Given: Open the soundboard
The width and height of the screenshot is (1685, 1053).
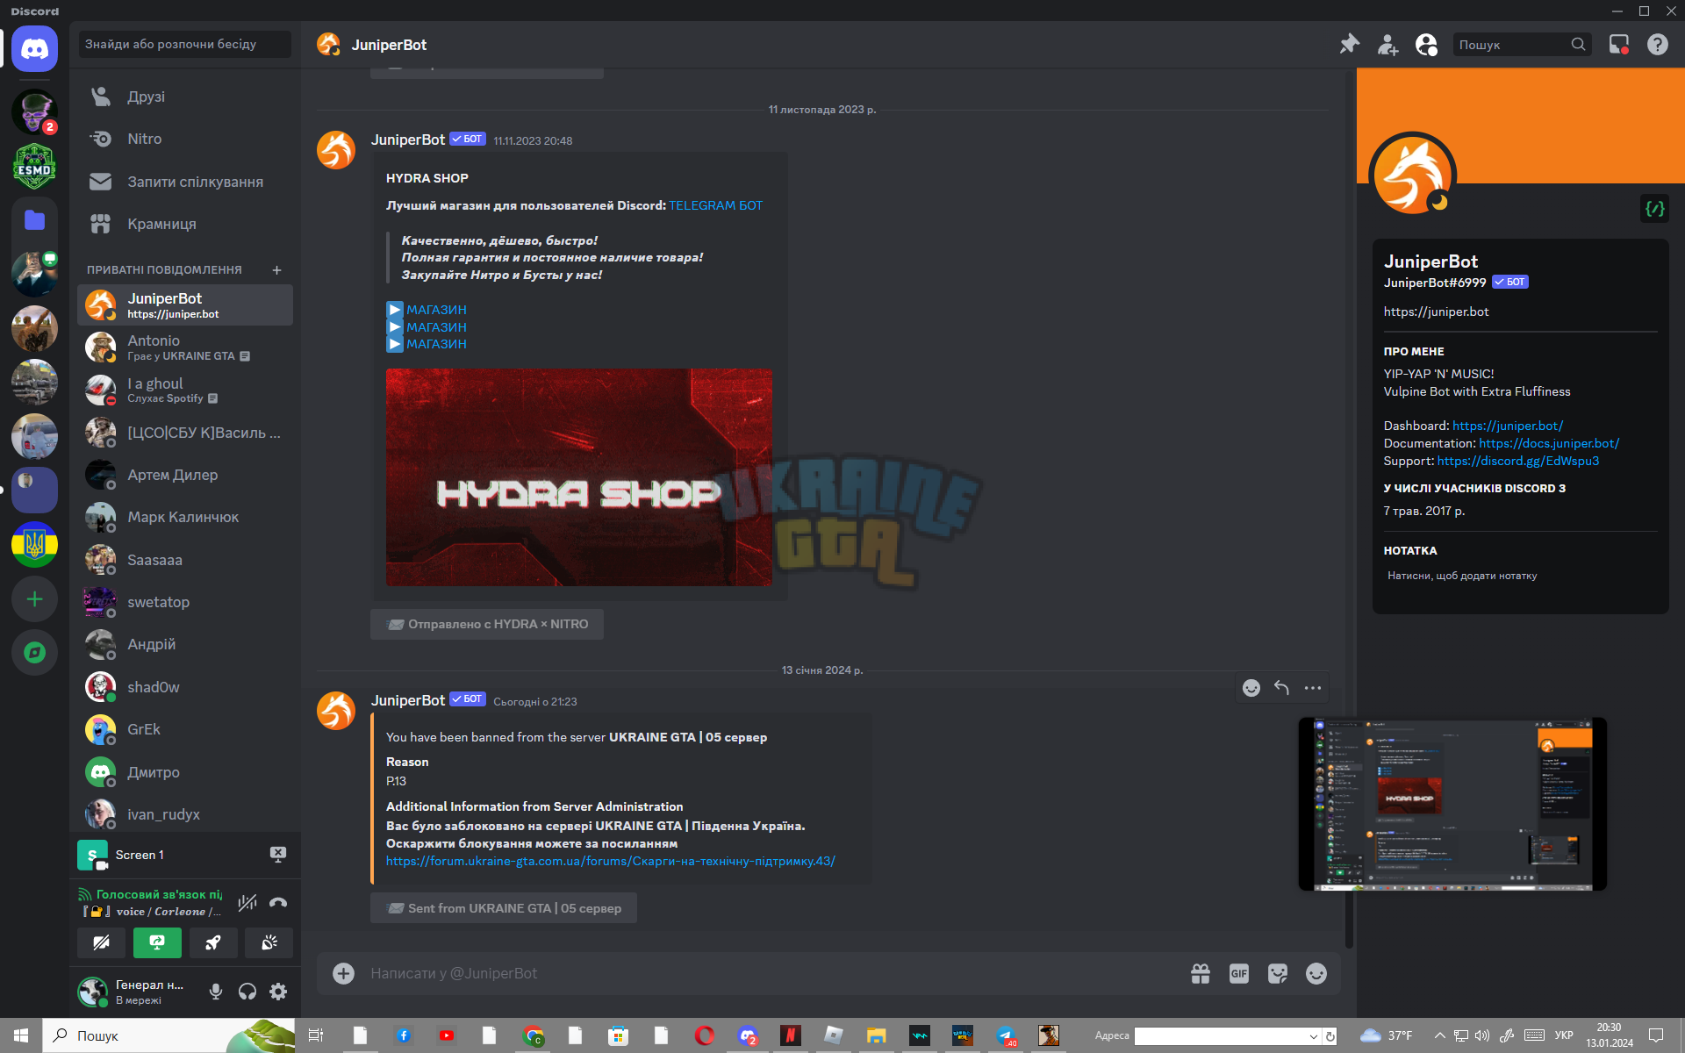Looking at the screenshot, I should coord(269,942).
